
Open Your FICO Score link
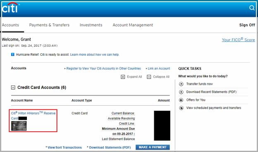238,40
